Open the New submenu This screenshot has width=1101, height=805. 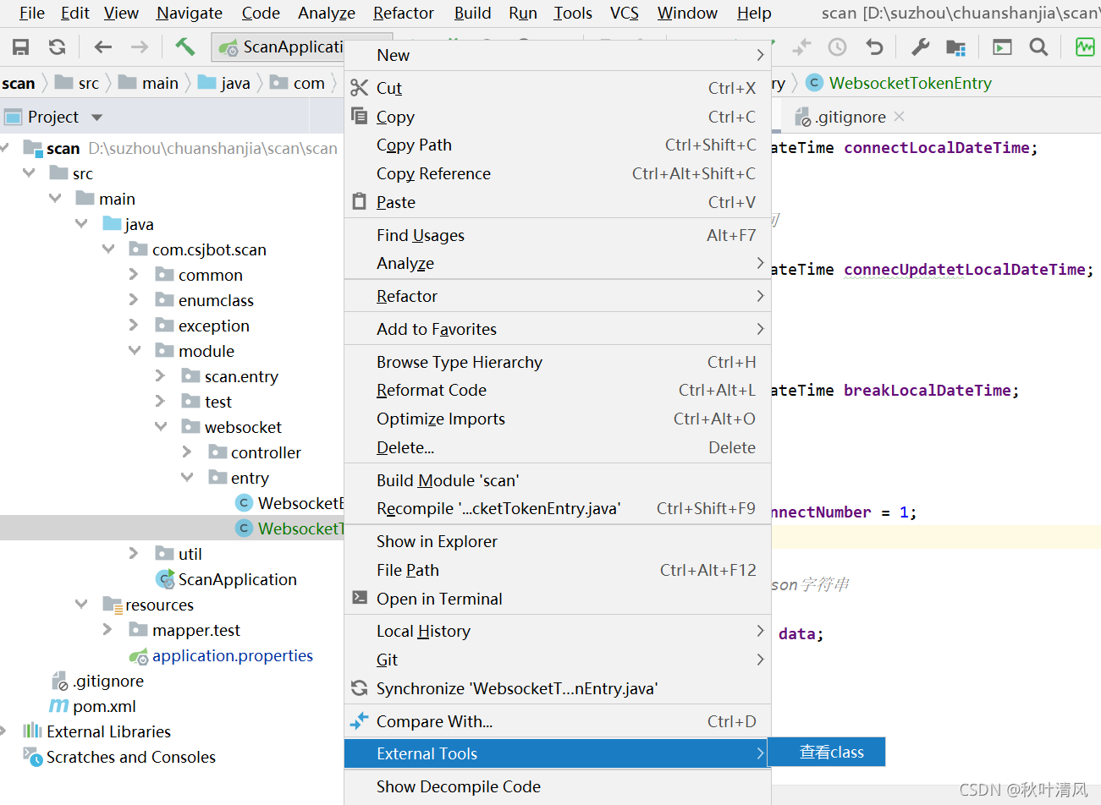(x=558, y=55)
